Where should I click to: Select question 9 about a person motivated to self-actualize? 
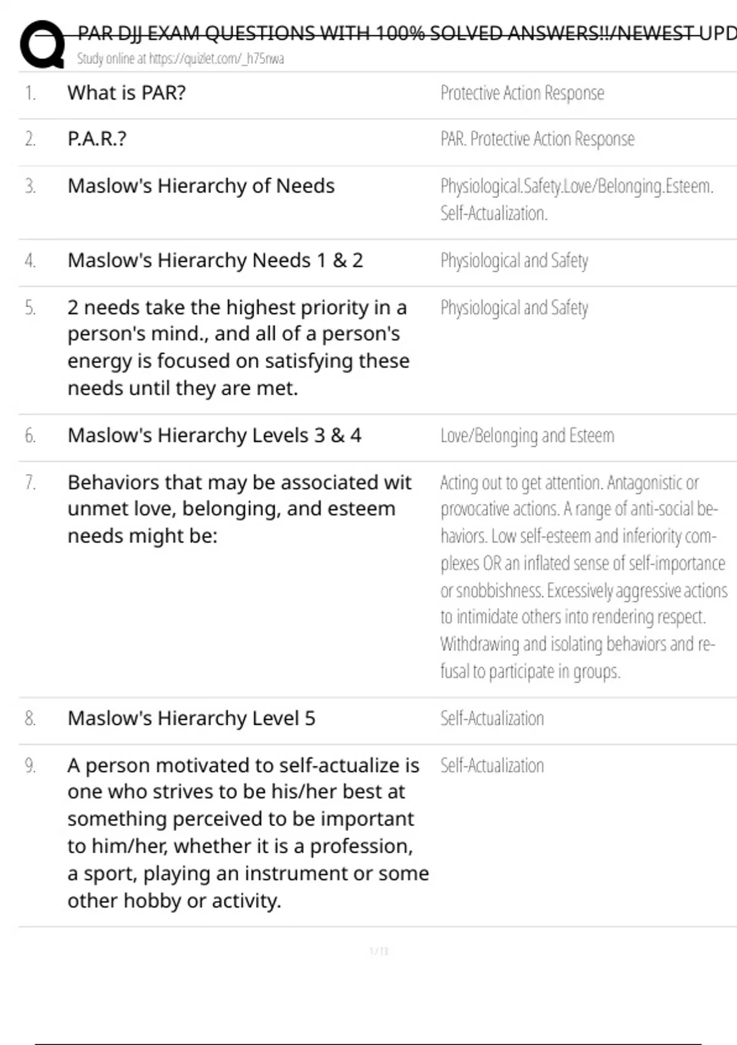tap(248, 833)
